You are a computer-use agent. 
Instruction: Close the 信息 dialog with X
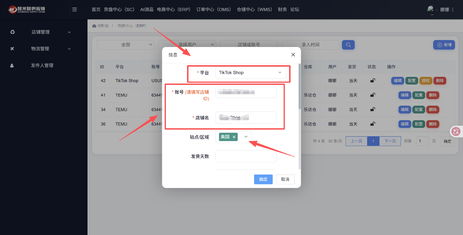click(293, 55)
